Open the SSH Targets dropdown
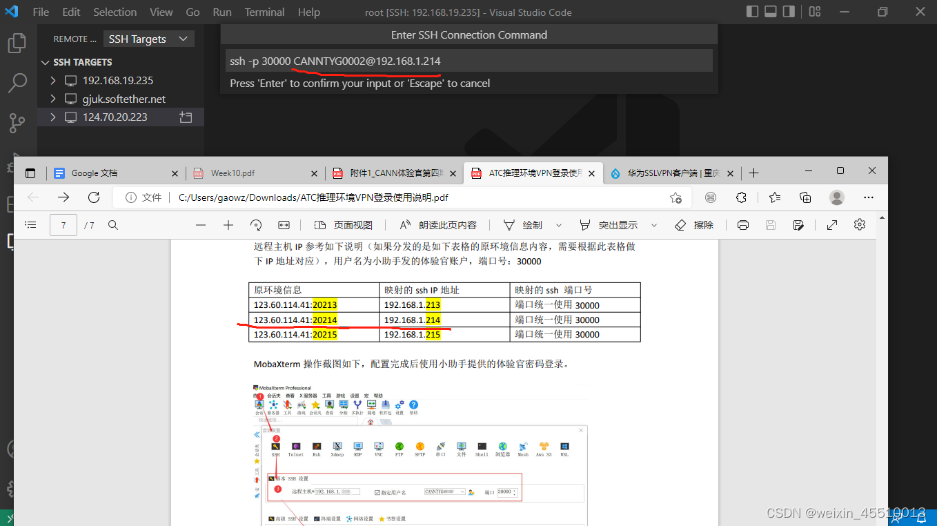937x526 pixels. click(148, 39)
